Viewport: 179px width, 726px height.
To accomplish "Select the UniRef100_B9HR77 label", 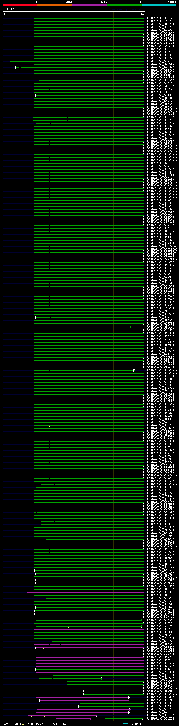I will pos(161,58).
